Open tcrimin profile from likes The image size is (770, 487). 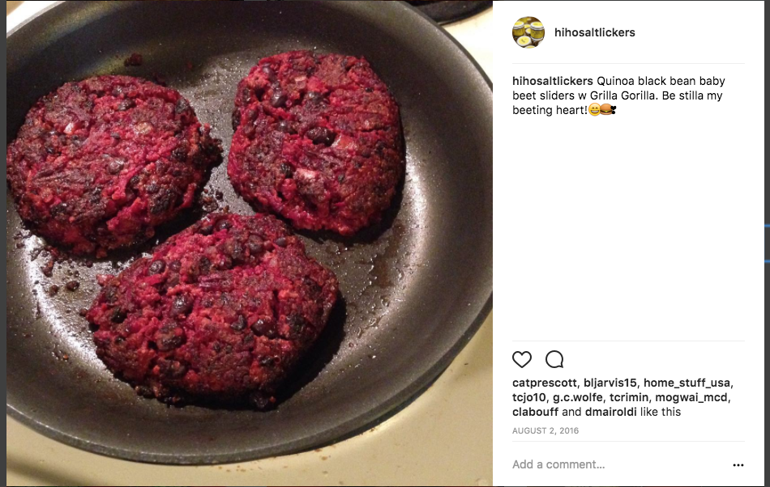(x=629, y=397)
